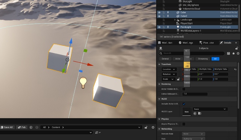Collapse the Transform section

click(159, 64)
